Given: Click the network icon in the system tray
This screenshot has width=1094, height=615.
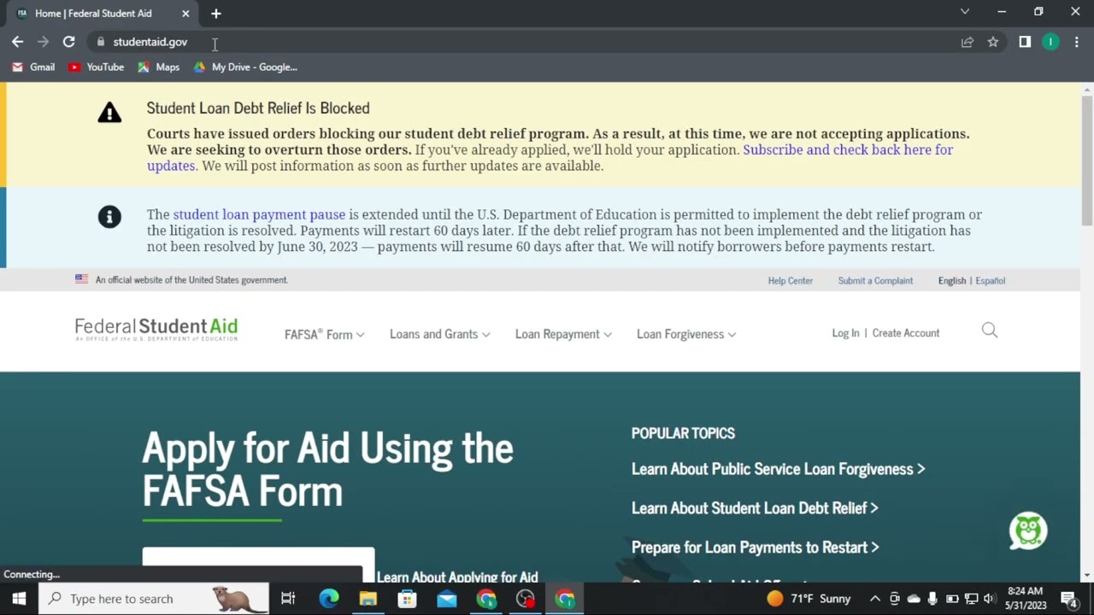Looking at the screenshot, I should pos(971,599).
